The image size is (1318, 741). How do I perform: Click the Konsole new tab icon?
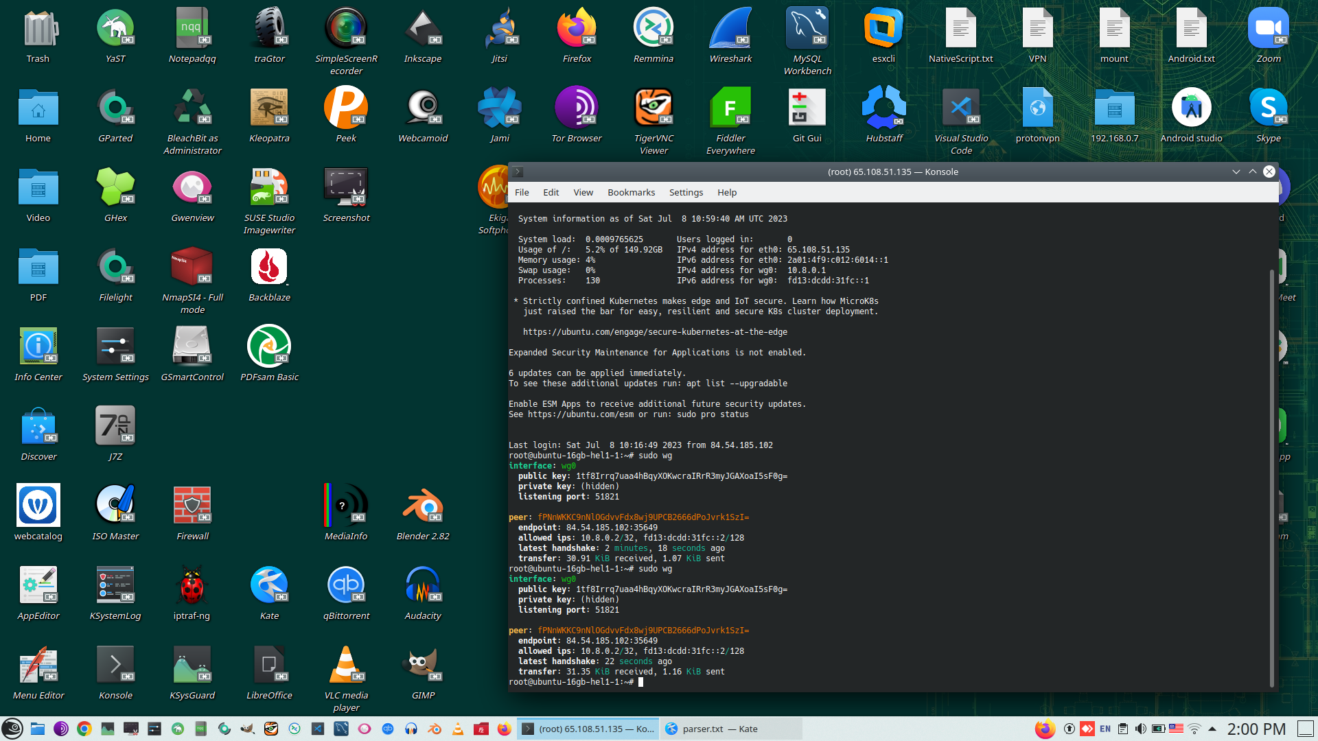[x=518, y=172]
